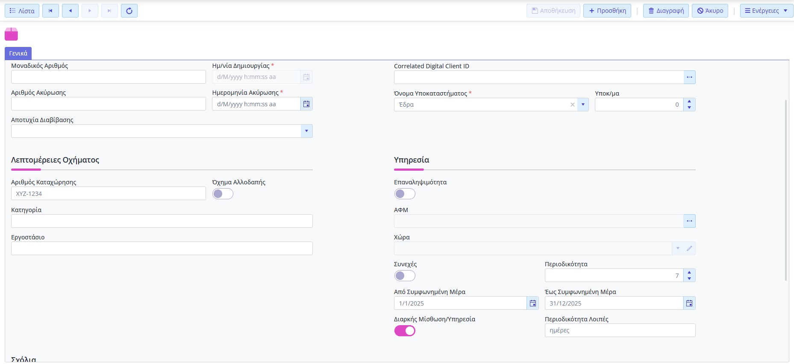The height and width of the screenshot is (364, 794).
Task: Open calendar for Από Συμφωνημένη Μέρα
Action: point(532,303)
